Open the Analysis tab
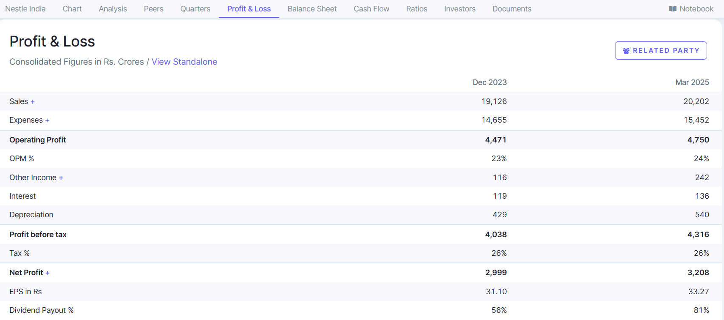The image size is (724, 320). point(113,9)
